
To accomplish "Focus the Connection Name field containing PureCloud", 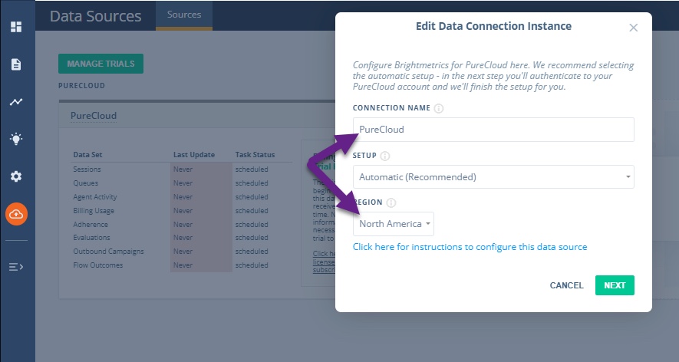I will tap(493, 130).
